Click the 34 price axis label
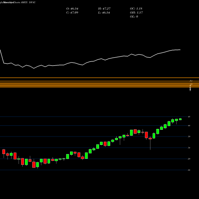The height and width of the screenshot is (199, 199). (x=189, y=148)
